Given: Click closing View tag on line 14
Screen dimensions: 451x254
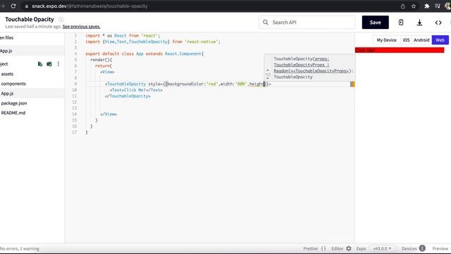Looking at the screenshot, I should tap(109, 114).
